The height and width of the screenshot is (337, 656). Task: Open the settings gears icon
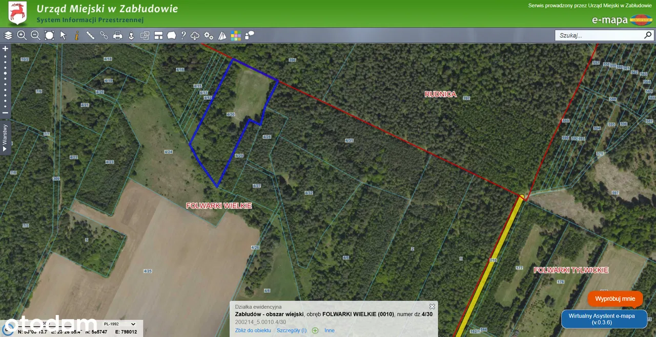209,35
